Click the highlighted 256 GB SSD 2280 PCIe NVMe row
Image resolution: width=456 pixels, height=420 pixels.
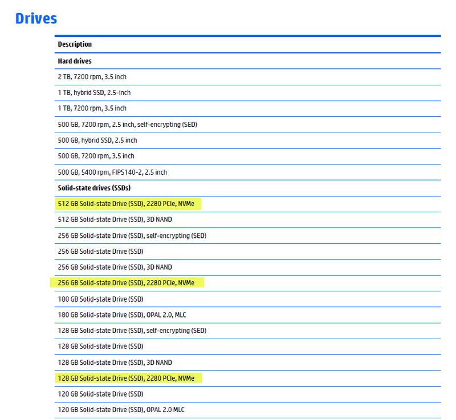pos(247,283)
